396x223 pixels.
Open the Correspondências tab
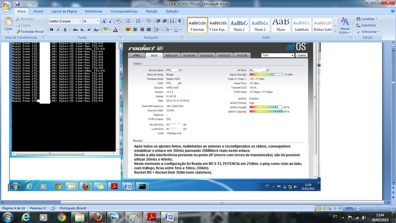point(124,11)
